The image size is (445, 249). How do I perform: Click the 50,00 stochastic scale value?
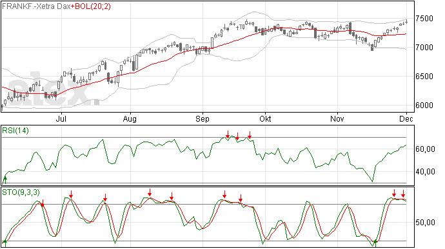pos(425,223)
